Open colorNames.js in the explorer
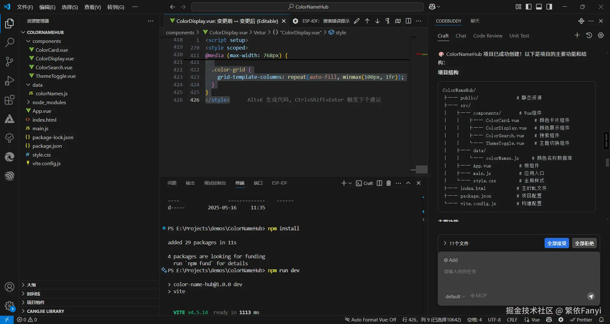610x324 pixels. [51, 93]
